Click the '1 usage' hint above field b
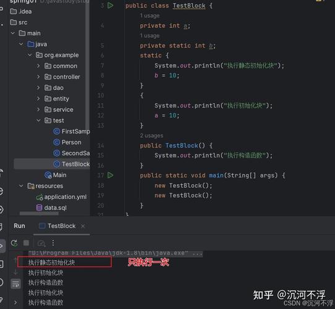This screenshot has width=335, height=309. 150,35
